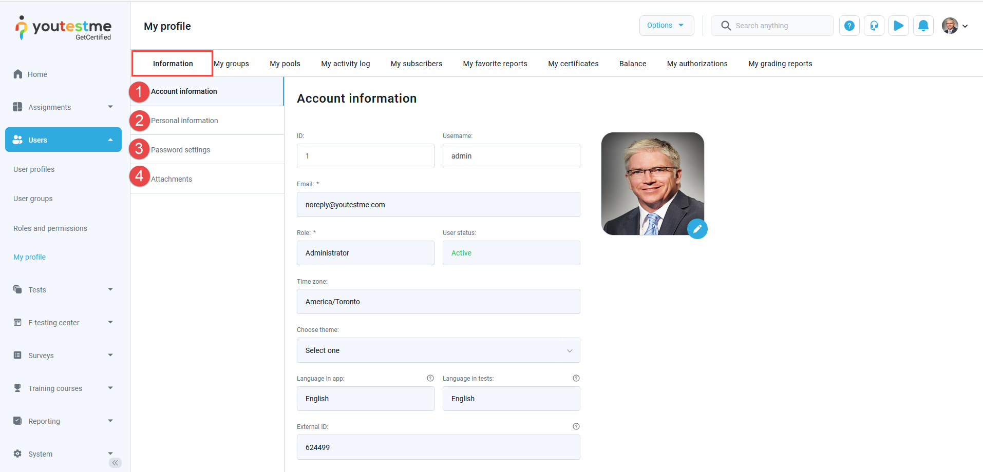Open the Options dropdown button

click(667, 26)
